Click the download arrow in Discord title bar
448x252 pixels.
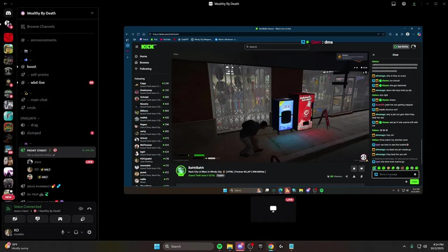pos(414,4)
